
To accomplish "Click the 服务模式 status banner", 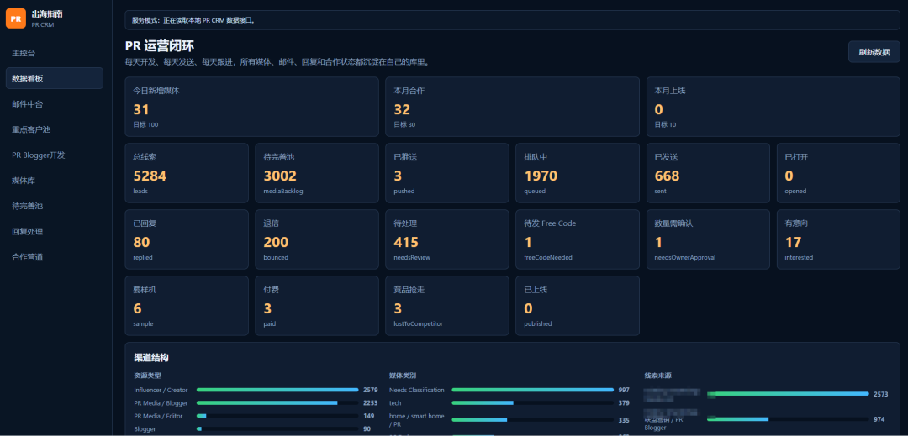I will coord(512,19).
